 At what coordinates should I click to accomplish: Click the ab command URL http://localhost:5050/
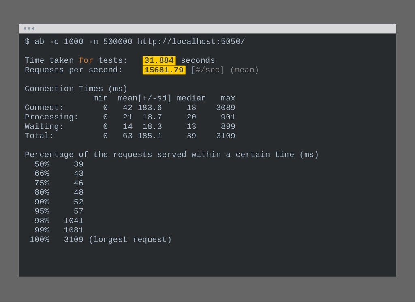[191, 42]
